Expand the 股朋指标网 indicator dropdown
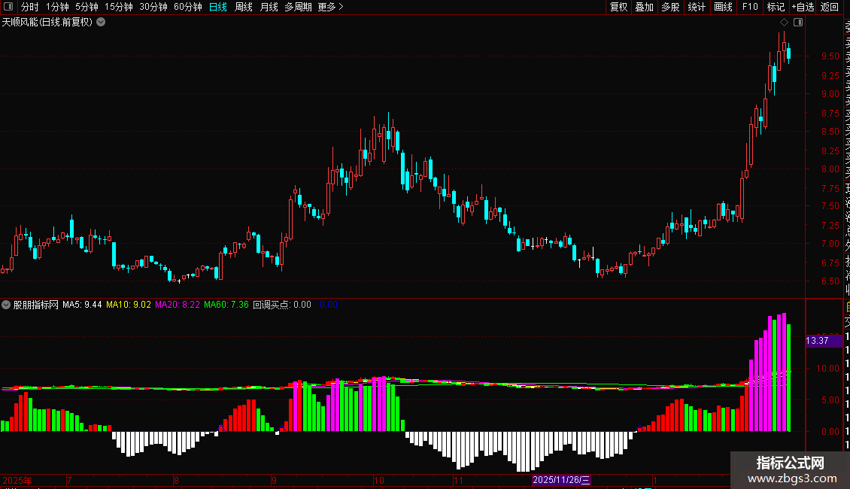 coord(6,305)
